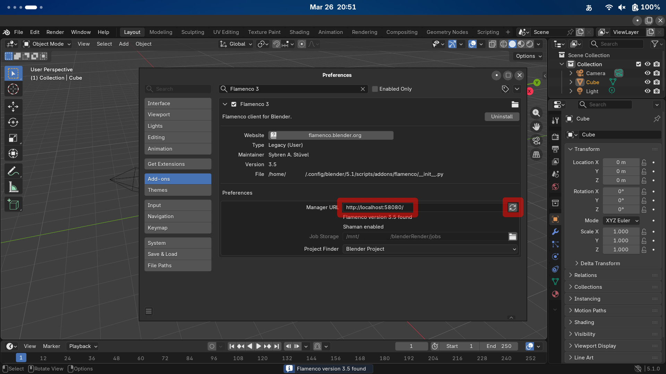
Task: Jump to the timeline end frame
Action: point(276,346)
